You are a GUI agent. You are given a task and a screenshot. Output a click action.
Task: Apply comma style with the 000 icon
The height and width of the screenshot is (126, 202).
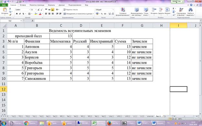(105, 14)
